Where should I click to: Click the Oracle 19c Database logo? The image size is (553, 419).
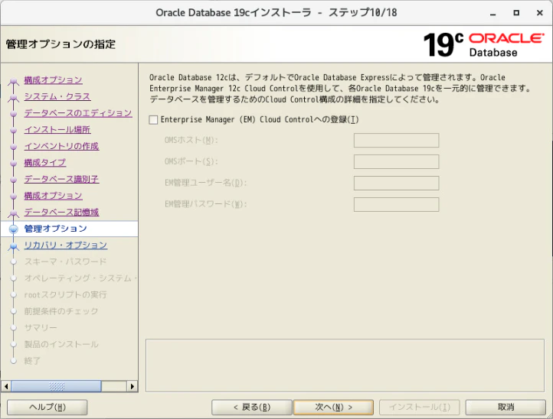coord(483,44)
